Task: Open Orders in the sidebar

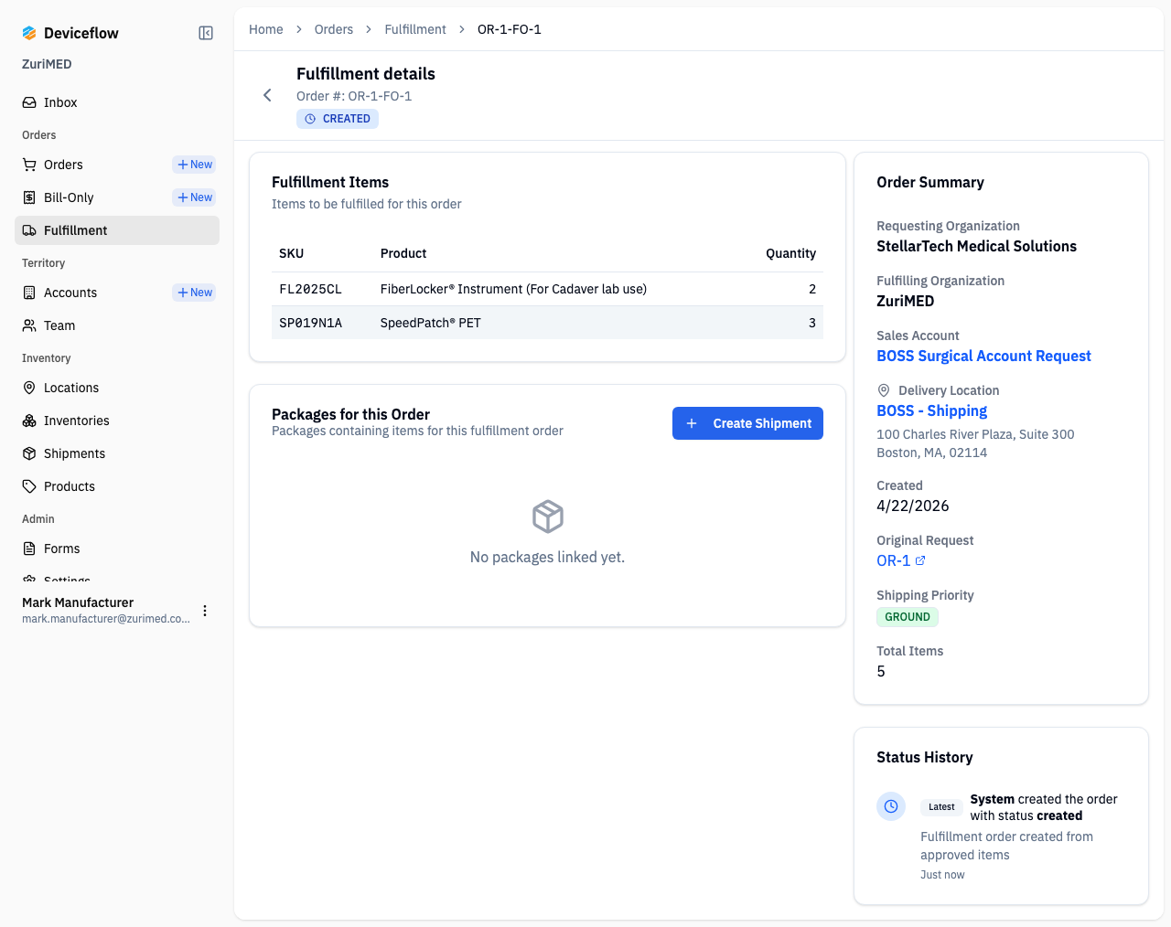Action: coord(91,165)
